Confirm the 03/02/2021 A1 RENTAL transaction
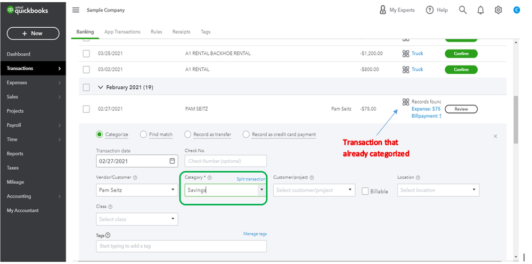Image resolution: width=532 pixels, height=264 pixels. 461,70
